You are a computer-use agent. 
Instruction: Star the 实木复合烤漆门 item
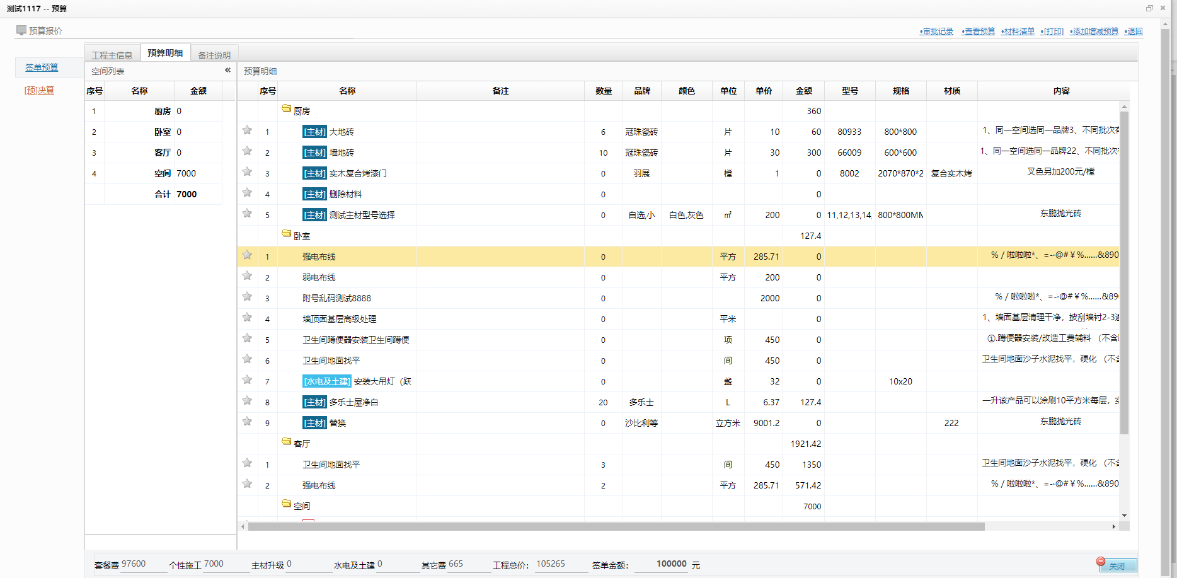pos(247,172)
